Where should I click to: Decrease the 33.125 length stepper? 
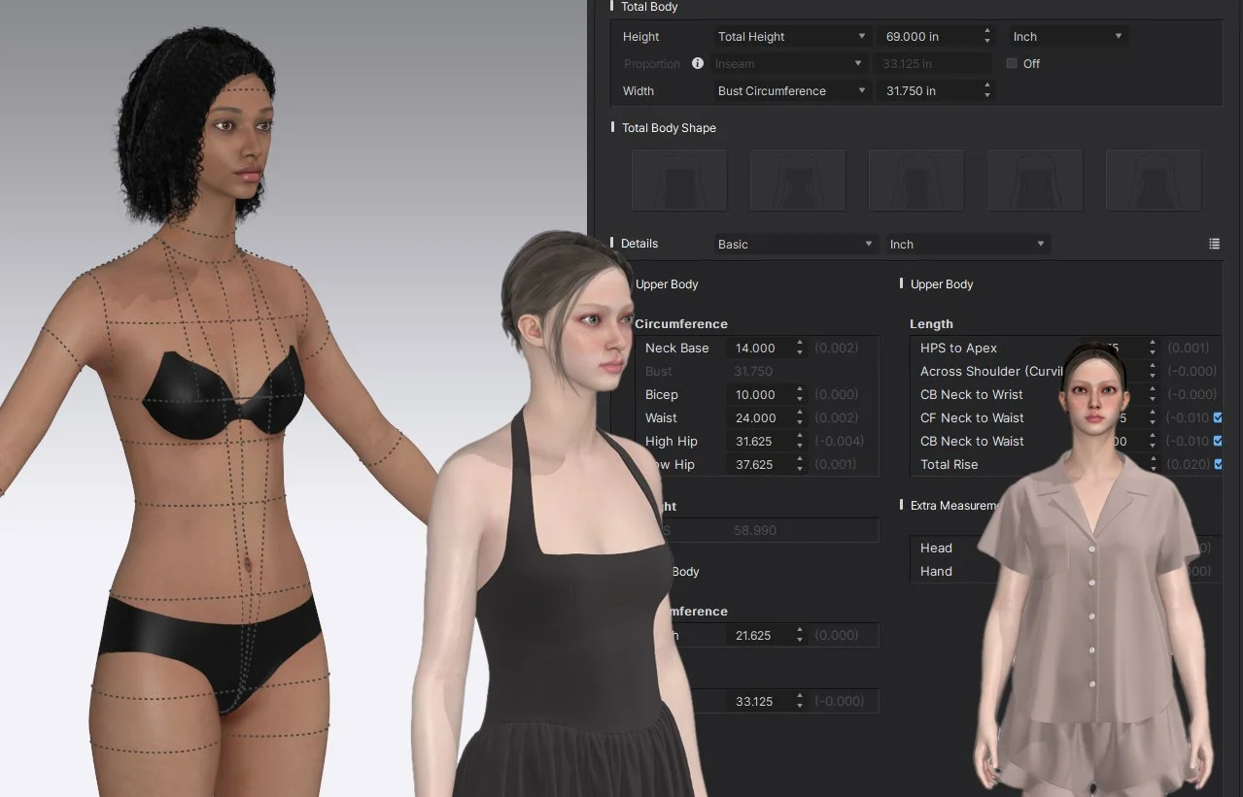pos(800,706)
